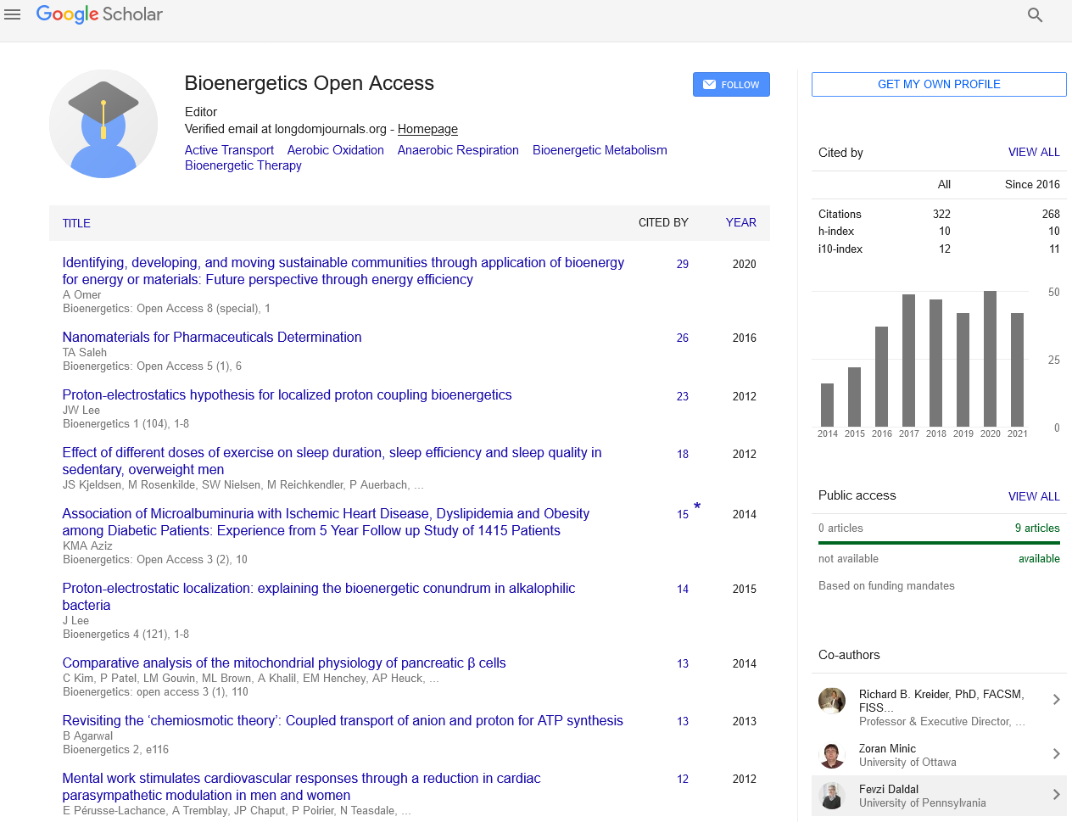Screen dimensions: 1072x822
Task: View the 12 citations count
Action: (x=683, y=779)
